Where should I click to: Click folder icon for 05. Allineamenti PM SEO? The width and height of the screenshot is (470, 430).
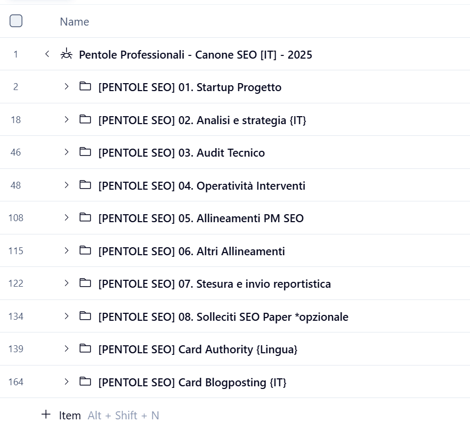[x=85, y=217]
